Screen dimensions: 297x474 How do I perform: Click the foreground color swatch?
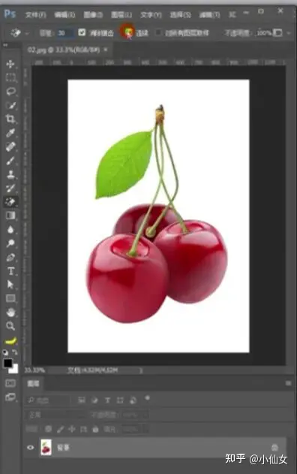pos(8,363)
